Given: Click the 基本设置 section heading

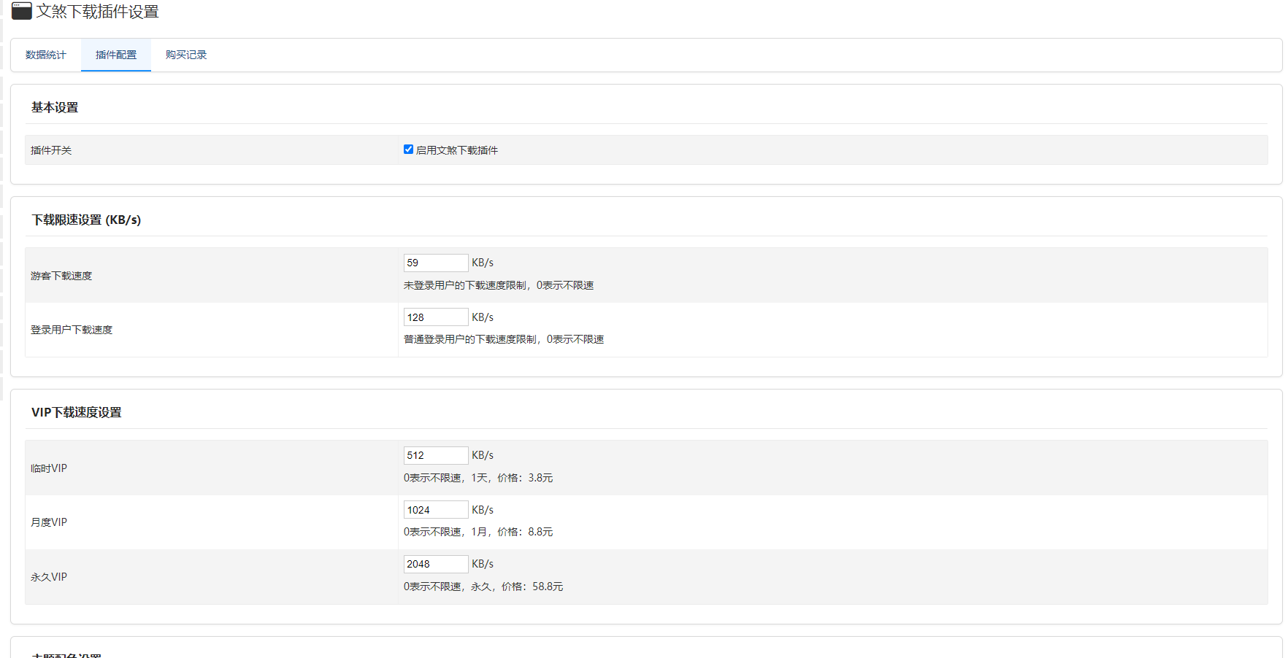Looking at the screenshot, I should (x=55, y=107).
